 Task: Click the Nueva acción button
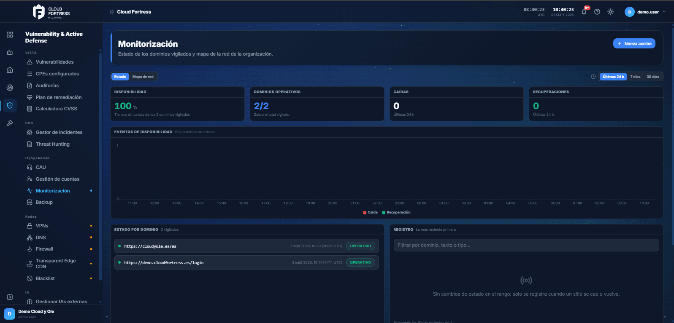point(634,43)
